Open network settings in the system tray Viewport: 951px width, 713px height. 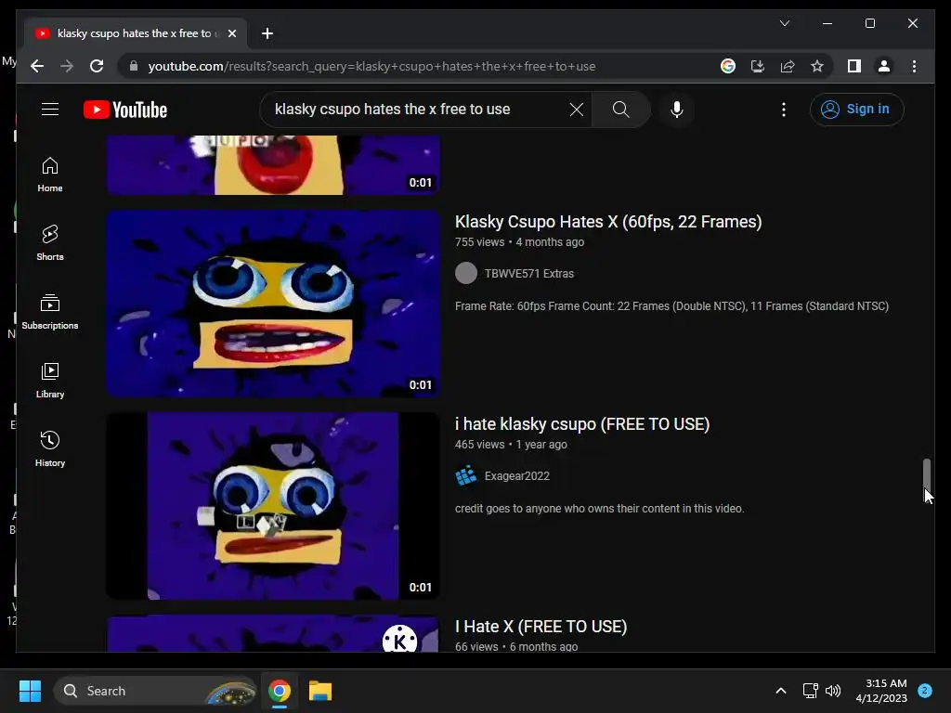(810, 691)
